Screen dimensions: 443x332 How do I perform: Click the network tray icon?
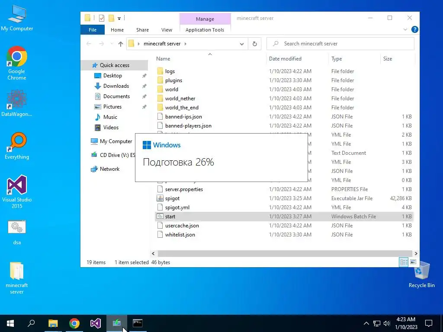point(377,323)
